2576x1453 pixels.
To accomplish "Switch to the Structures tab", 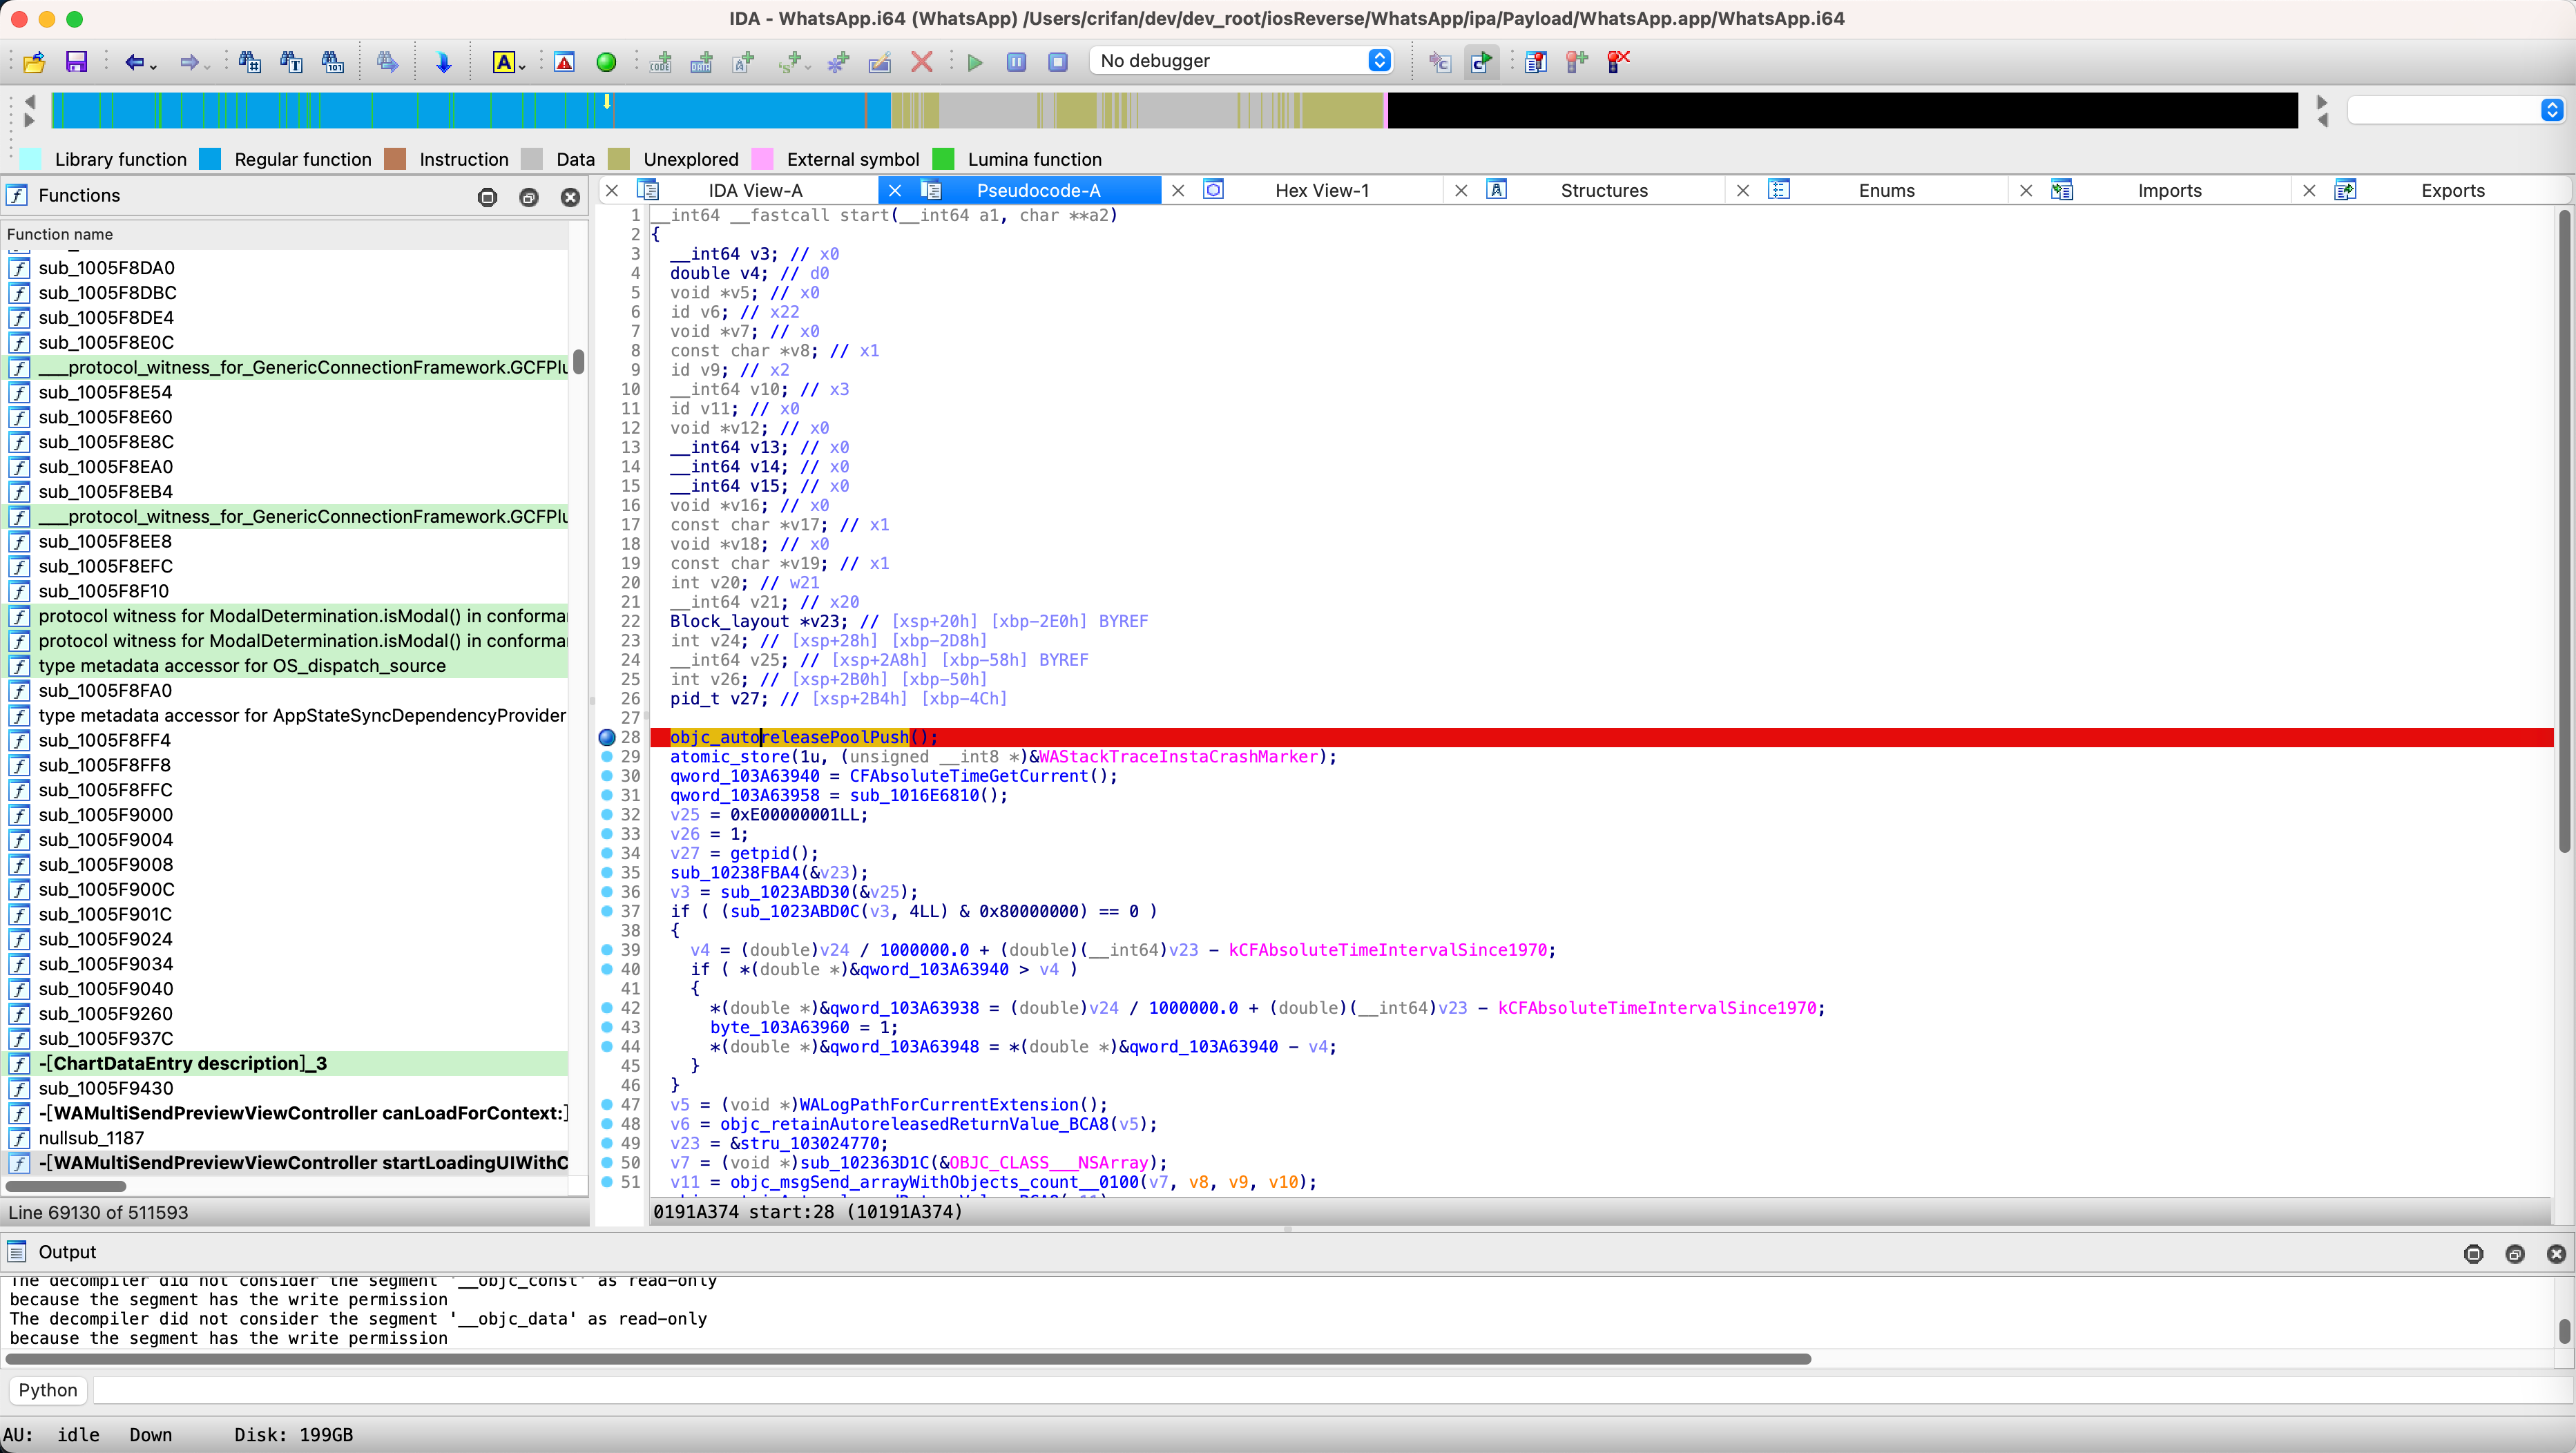I will point(1604,190).
